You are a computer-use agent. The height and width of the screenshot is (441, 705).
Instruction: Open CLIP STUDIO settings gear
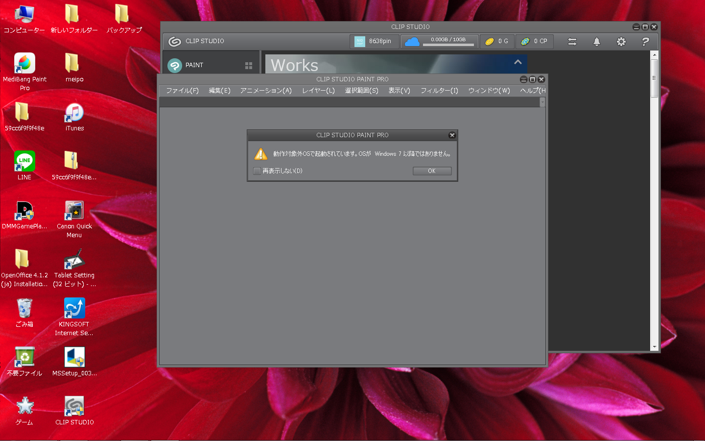(621, 42)
